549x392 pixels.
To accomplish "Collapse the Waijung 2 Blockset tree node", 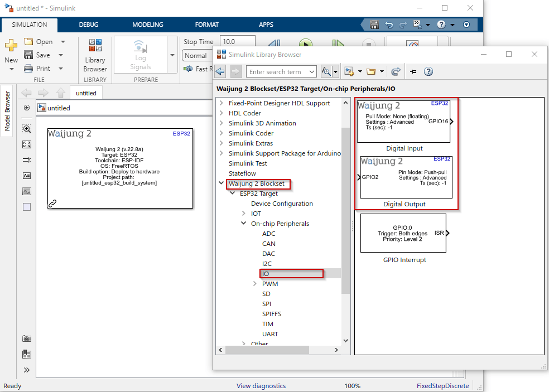I will (221, 183).
